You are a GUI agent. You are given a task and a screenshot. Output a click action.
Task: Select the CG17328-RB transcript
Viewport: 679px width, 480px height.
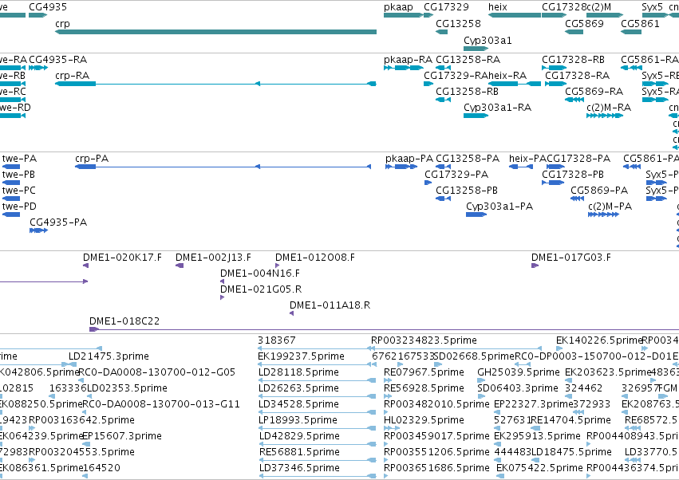click(x=555, y=68)
